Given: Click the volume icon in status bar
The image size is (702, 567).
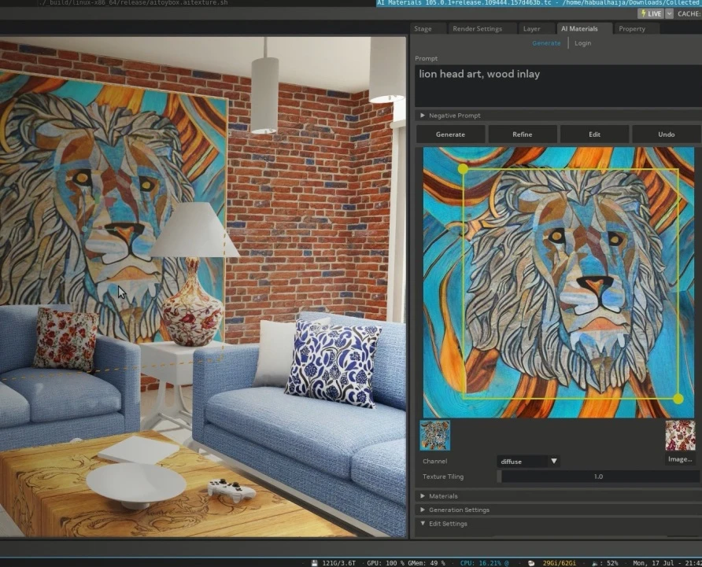Looking at the screenshot, I should click(594, 563).
